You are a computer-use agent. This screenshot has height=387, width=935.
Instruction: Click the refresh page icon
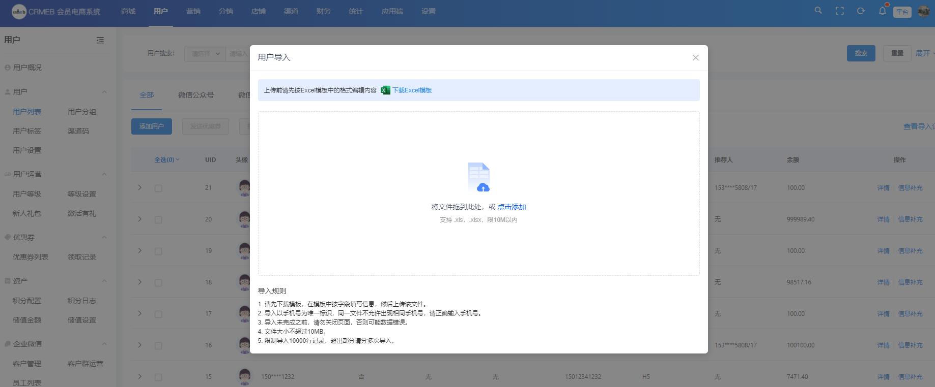pos(861,11)
